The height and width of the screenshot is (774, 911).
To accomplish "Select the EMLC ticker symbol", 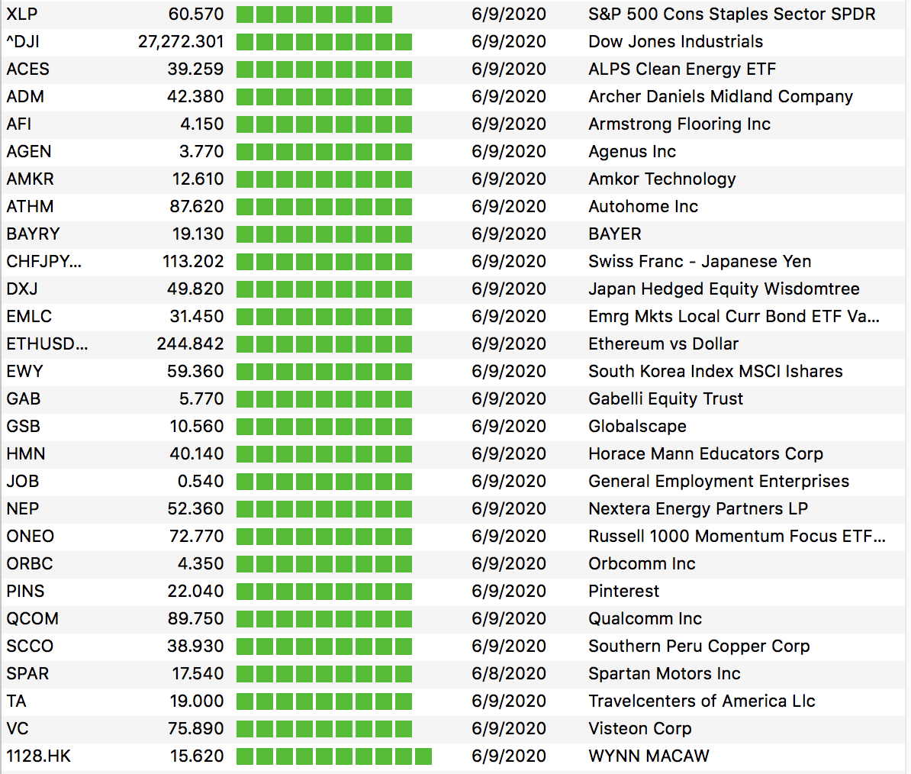I will 29,316.
